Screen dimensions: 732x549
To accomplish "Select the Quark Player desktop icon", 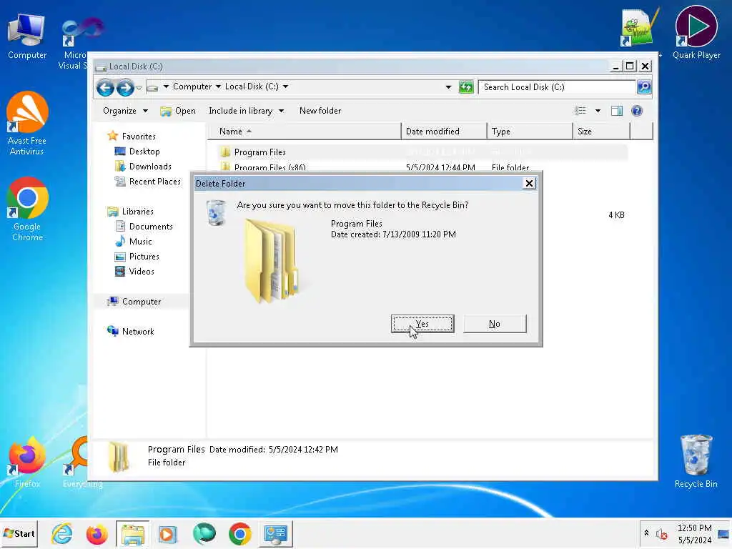I will (696, 33).
